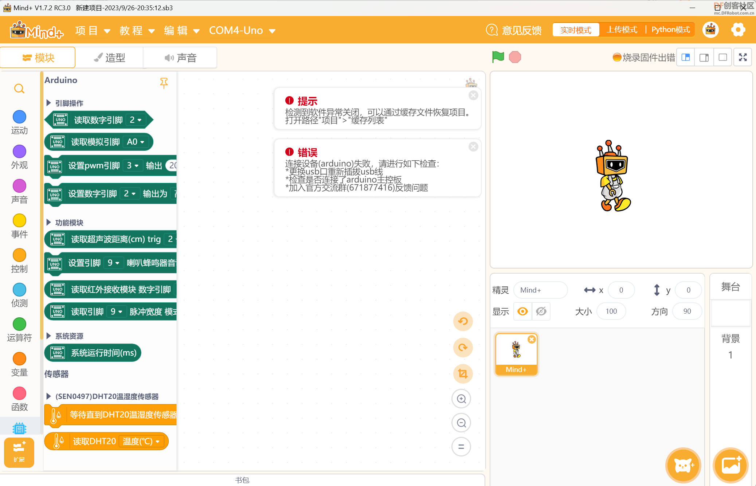The image size is (756, 486).
Task: Switch to 上传模式 mode
Action: pyautogui.click(x=622, y=30)
